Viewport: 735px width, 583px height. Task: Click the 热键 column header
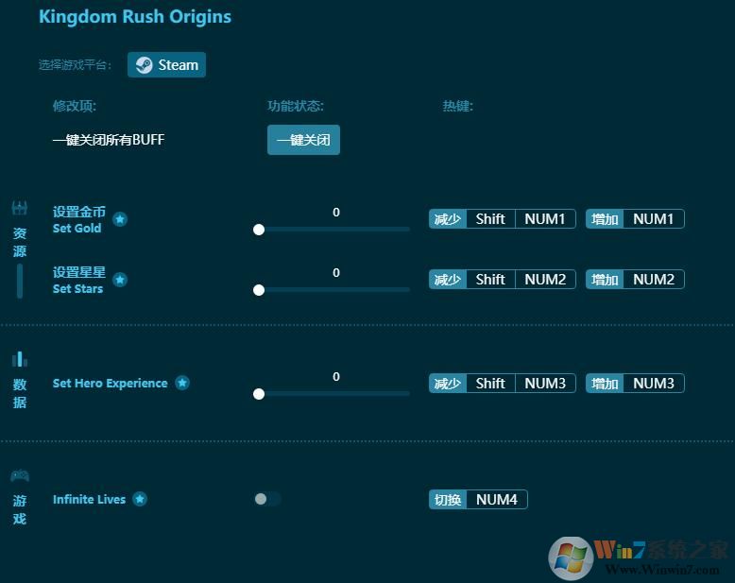click(x=458, y=106)
